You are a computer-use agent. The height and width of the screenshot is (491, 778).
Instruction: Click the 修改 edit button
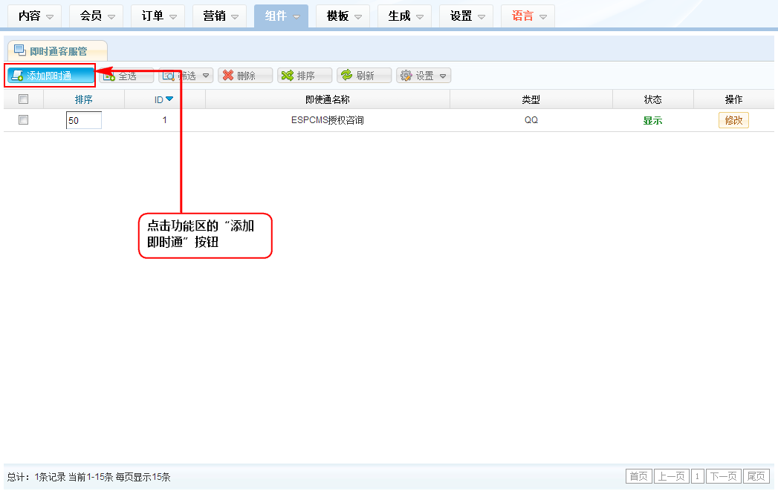(733, 120)
